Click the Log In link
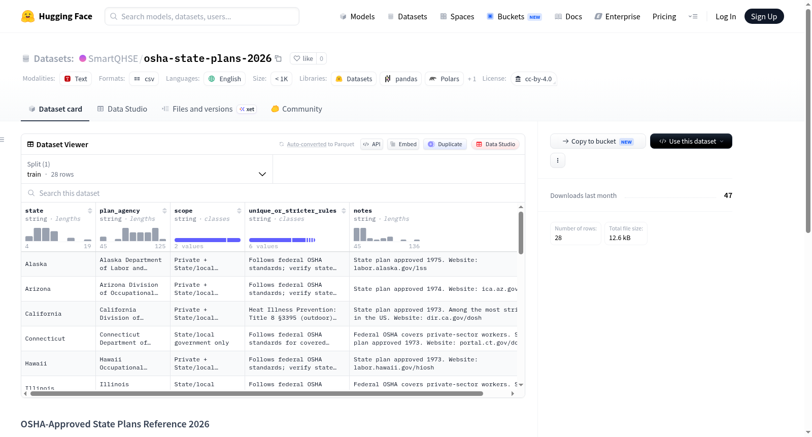The width and height of the screenshot is (812, 437). (x=726, y=16)
